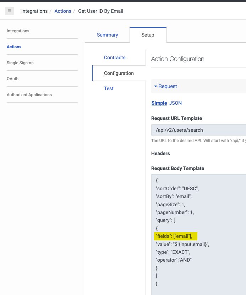Image resolution: width=246 pixels, height=295 pixels.
Task: Click the hamburger menu icon
Action: pyautogui.click(x=10, y=11)
